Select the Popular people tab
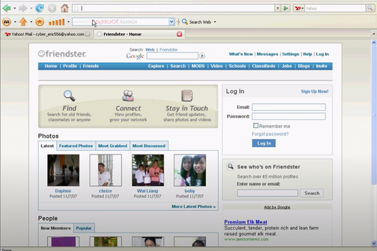Viewport: 377px width, 251px height. pyautogui.click(x=84, y=228)
